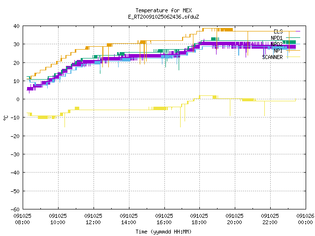The height and width of the screenshot is (236, 315).
Task: Click the x-axis tick label 091025 08:00
Action: click(x=23, y=219)
